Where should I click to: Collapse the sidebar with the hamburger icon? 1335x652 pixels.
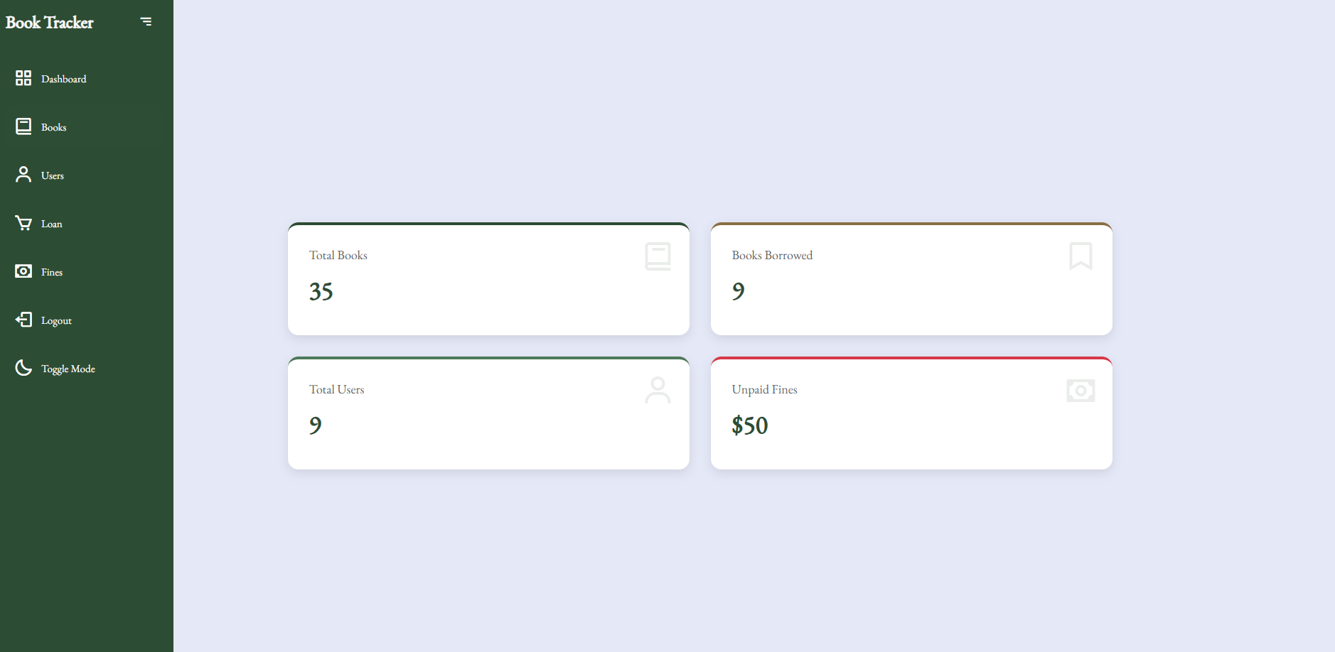(x=146, y=22)
